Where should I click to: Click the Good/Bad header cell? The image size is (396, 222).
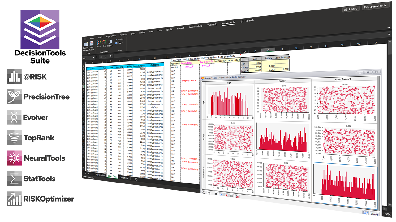234,60
